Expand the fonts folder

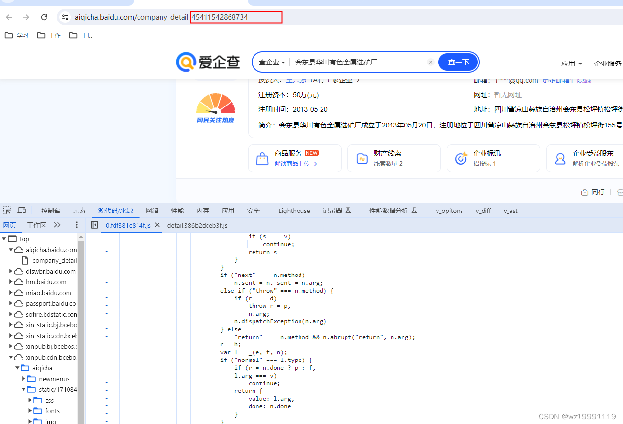click(30, 411)
